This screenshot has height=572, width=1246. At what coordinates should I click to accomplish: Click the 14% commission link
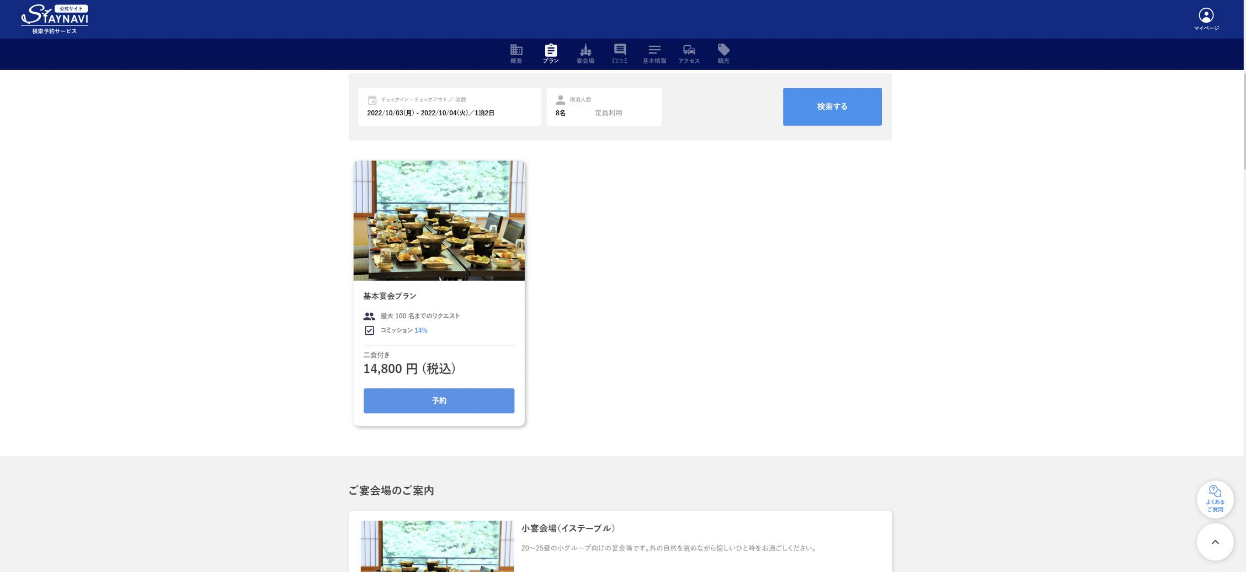[420, 330]
